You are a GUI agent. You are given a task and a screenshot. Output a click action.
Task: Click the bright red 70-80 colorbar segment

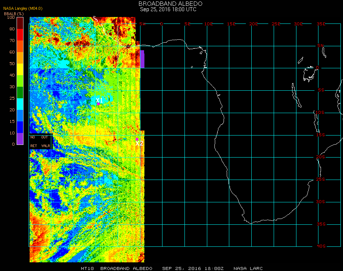[20, 35]
